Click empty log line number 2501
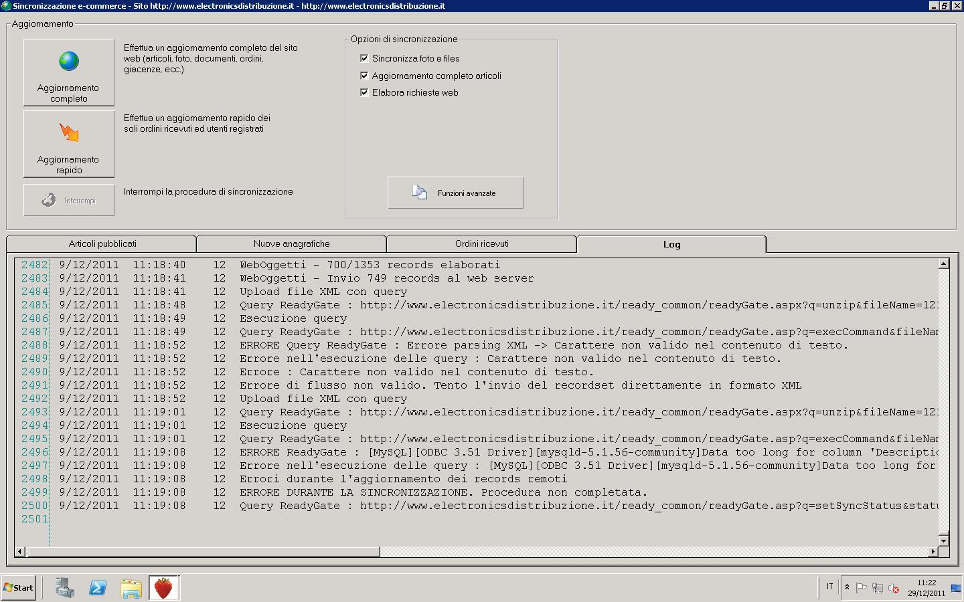Viewport: 964px width, 602px height. click(34, 519)
